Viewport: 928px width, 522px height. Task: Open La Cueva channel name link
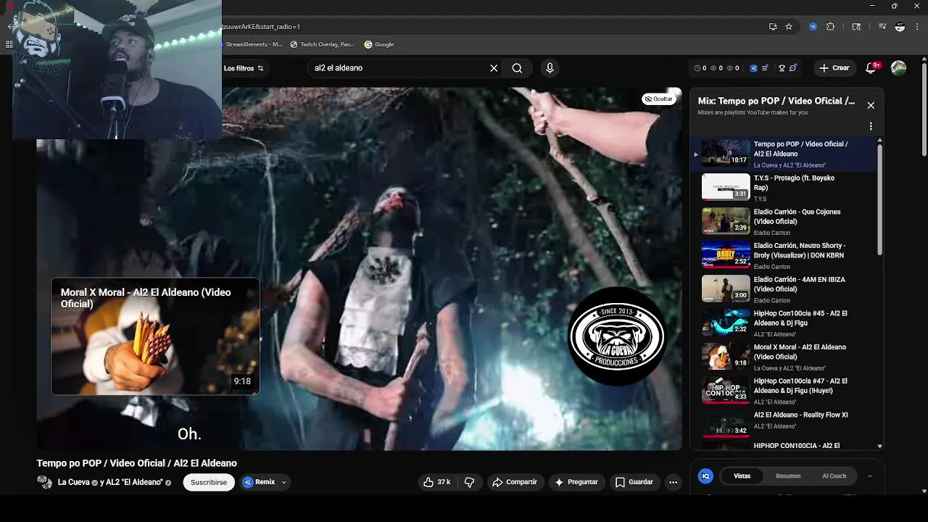pos(73,482)
